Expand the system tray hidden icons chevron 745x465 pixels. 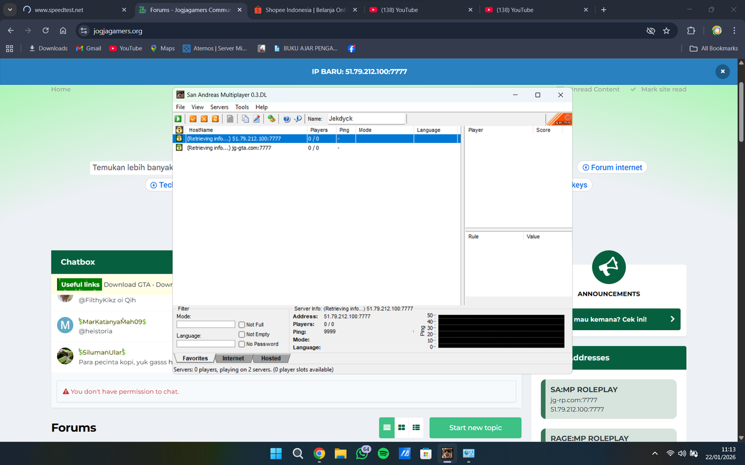(x=654, y=453)
